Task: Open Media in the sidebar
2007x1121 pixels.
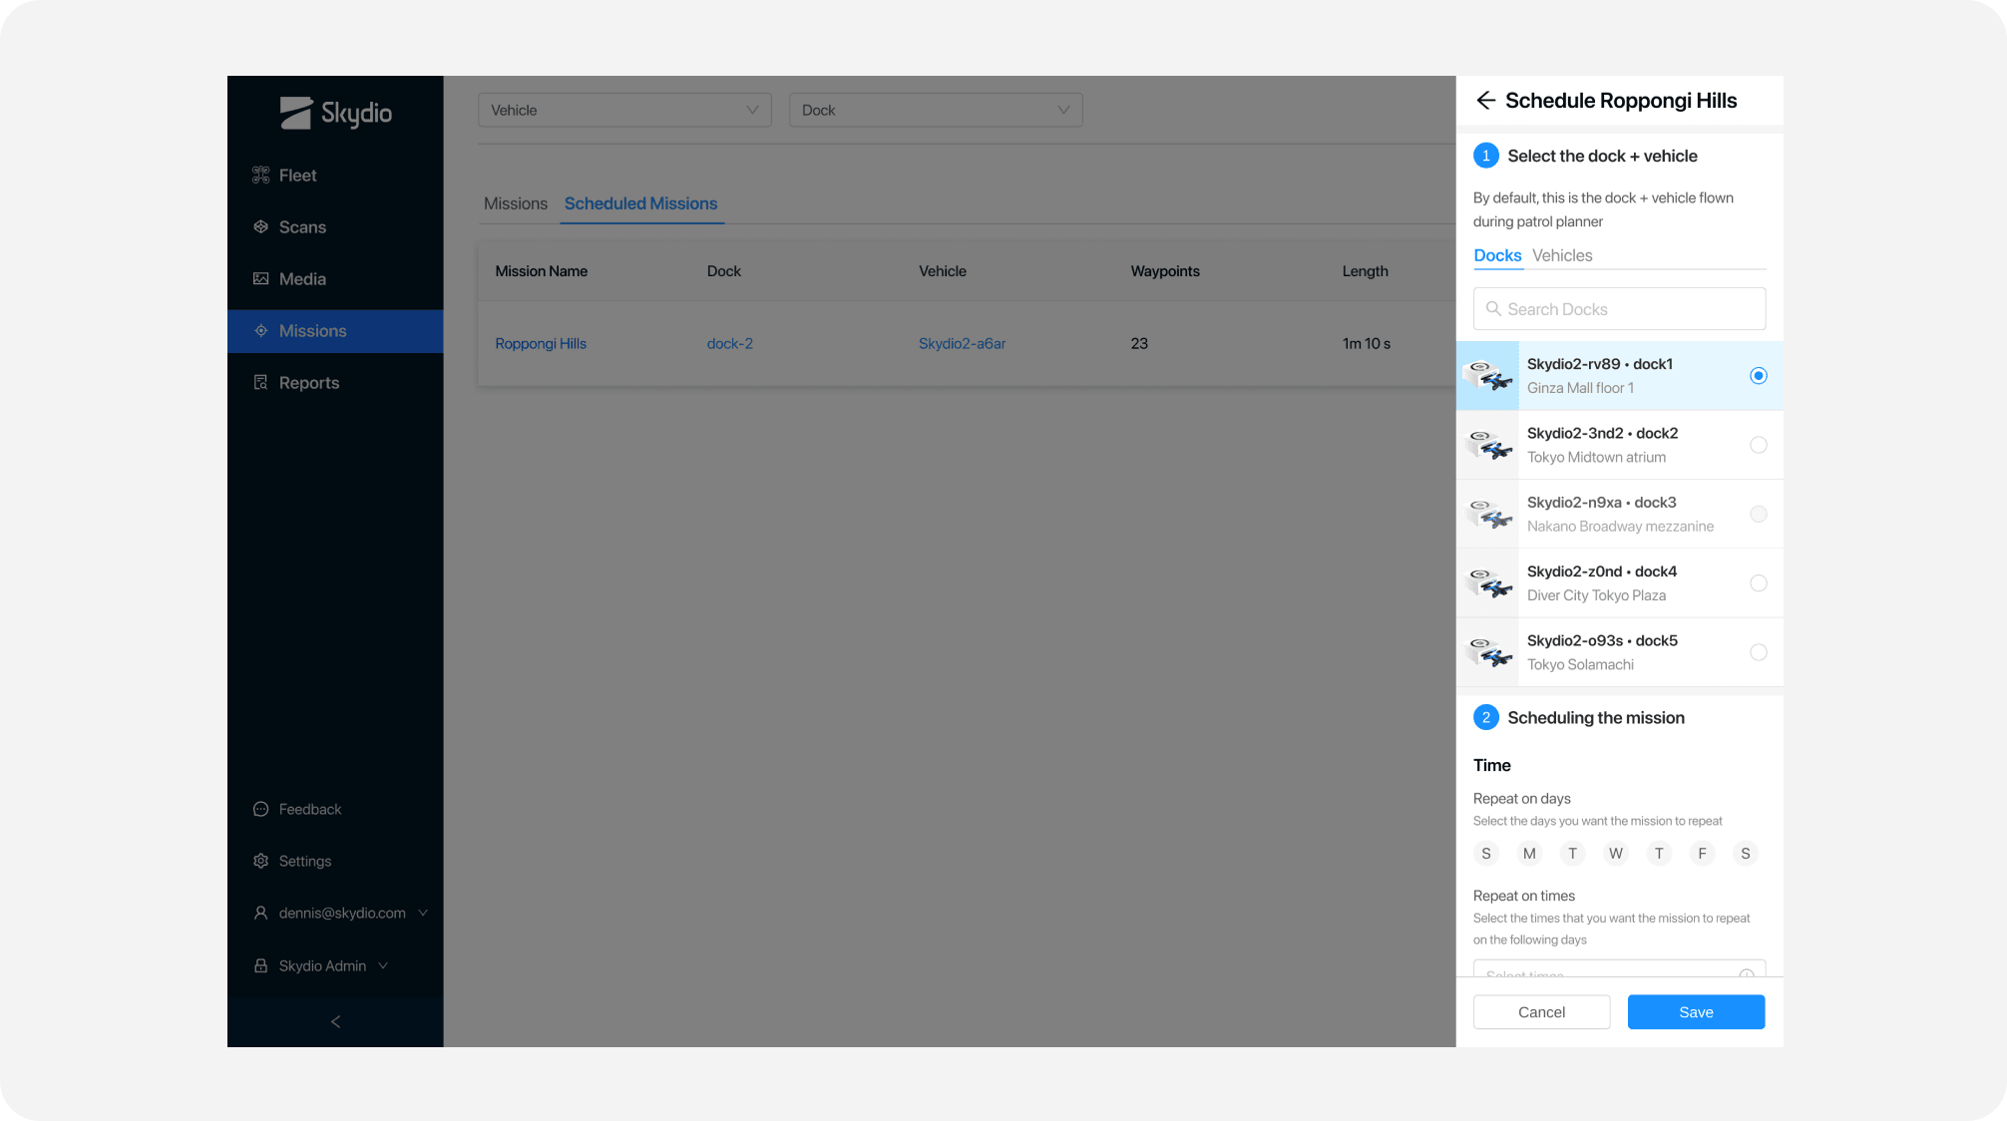Action: (x=335, y=278)
